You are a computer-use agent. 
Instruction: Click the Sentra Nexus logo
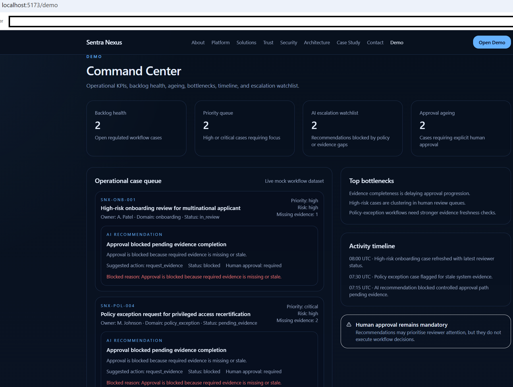104,42
